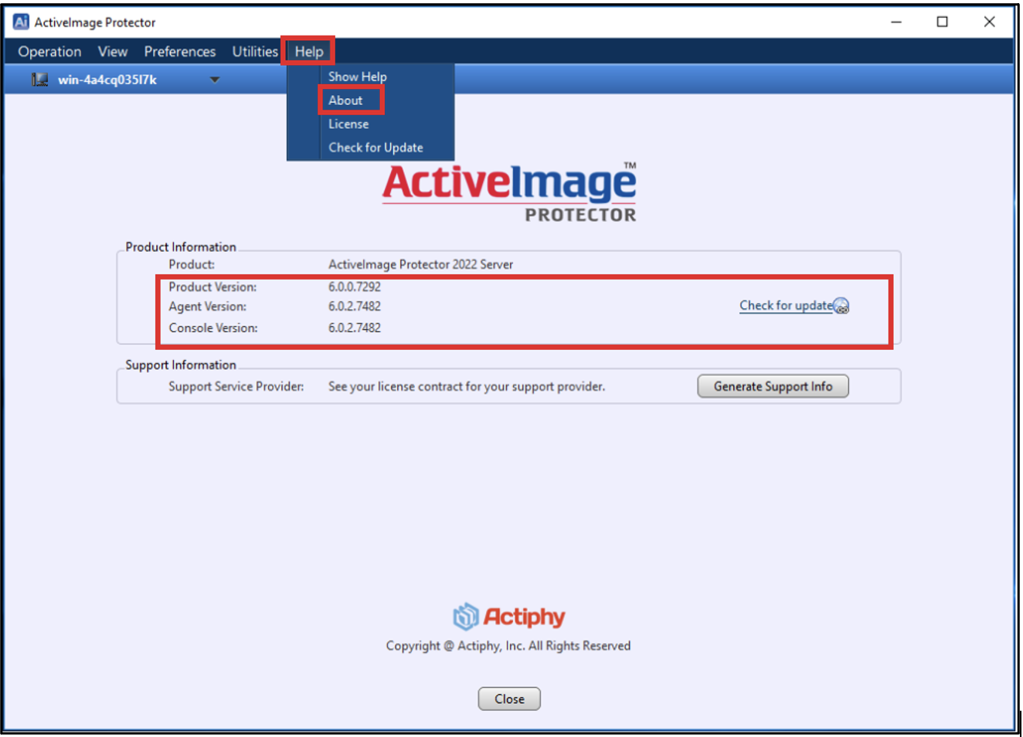Click the ActiveImage Protector logo
The height and width of the screenshot is (737, 1023).
click(x=510, y=192)
